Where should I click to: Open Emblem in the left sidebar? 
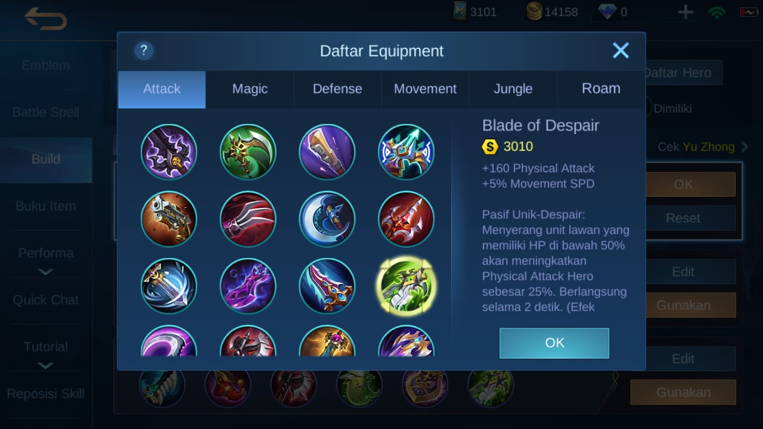tap(46, 66)
